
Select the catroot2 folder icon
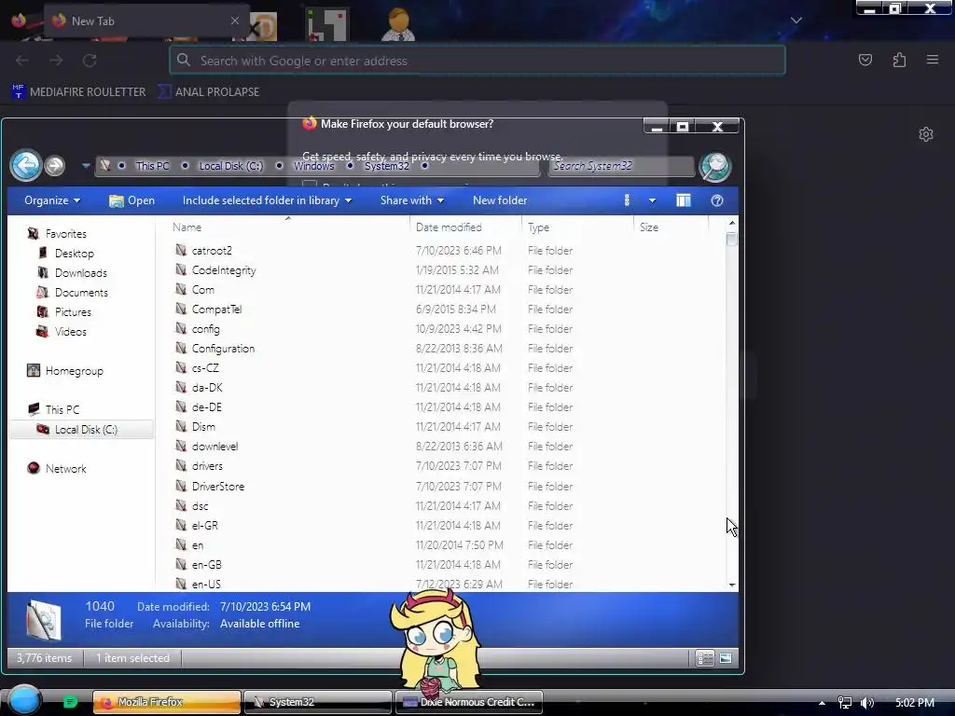coord(181,250)
